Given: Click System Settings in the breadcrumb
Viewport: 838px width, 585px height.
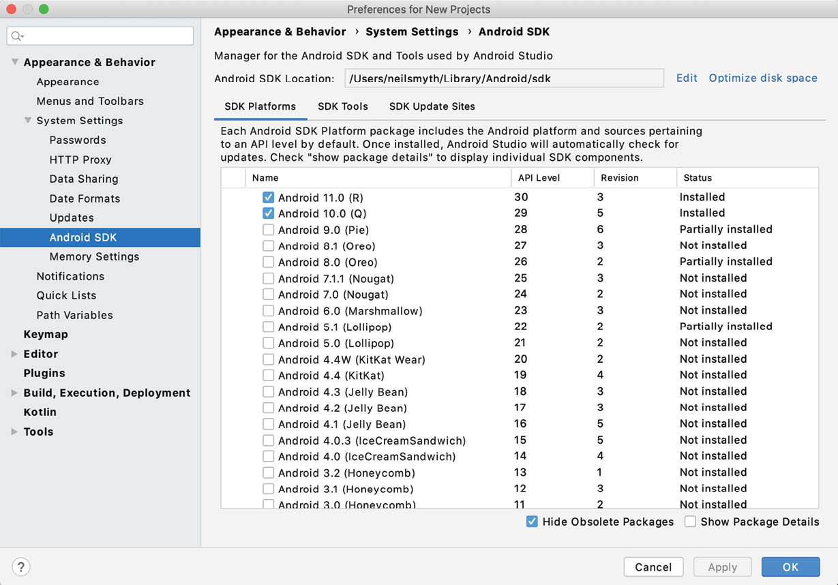Looking at the screenshot, I should pyautogui.click(x=412, y=31).
